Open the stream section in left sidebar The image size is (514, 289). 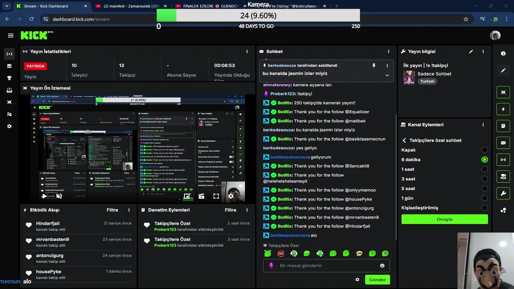pyautogui.click(x=10, y=54)
